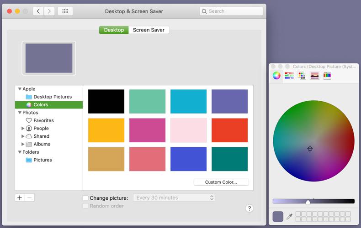Choose the yellow-orange color swatch

pyautogui.click(x=106, y=130)
